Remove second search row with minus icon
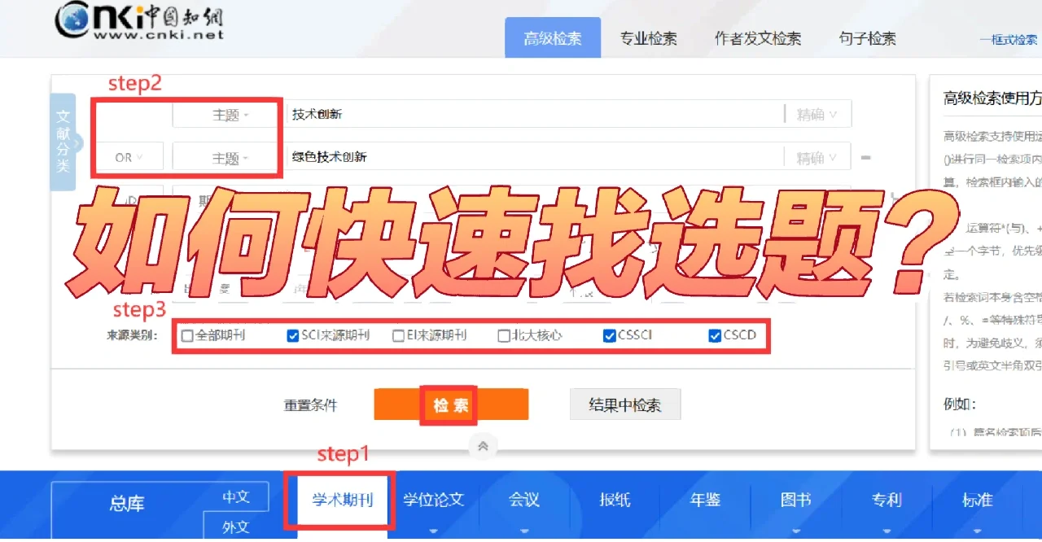1042x542 pixels. 866,158
